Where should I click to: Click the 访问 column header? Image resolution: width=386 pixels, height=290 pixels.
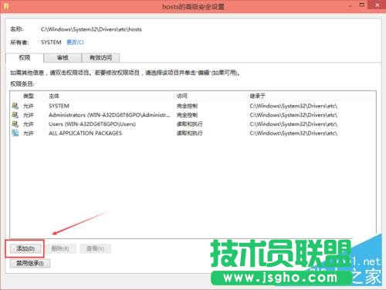(x=182, y=96)
